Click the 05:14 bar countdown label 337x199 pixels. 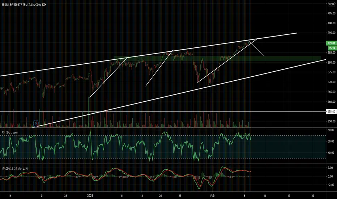pyautogui.click(x=332, y=48)
